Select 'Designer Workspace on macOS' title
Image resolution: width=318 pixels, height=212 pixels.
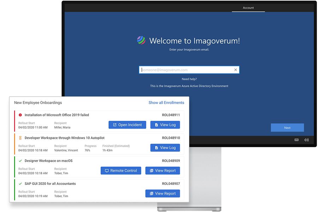pyautogui.click(x=48, y=161)
